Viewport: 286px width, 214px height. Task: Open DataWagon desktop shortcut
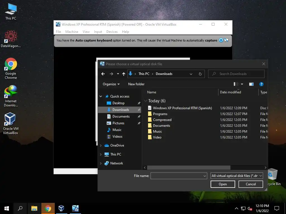click(x=11, y=39)
